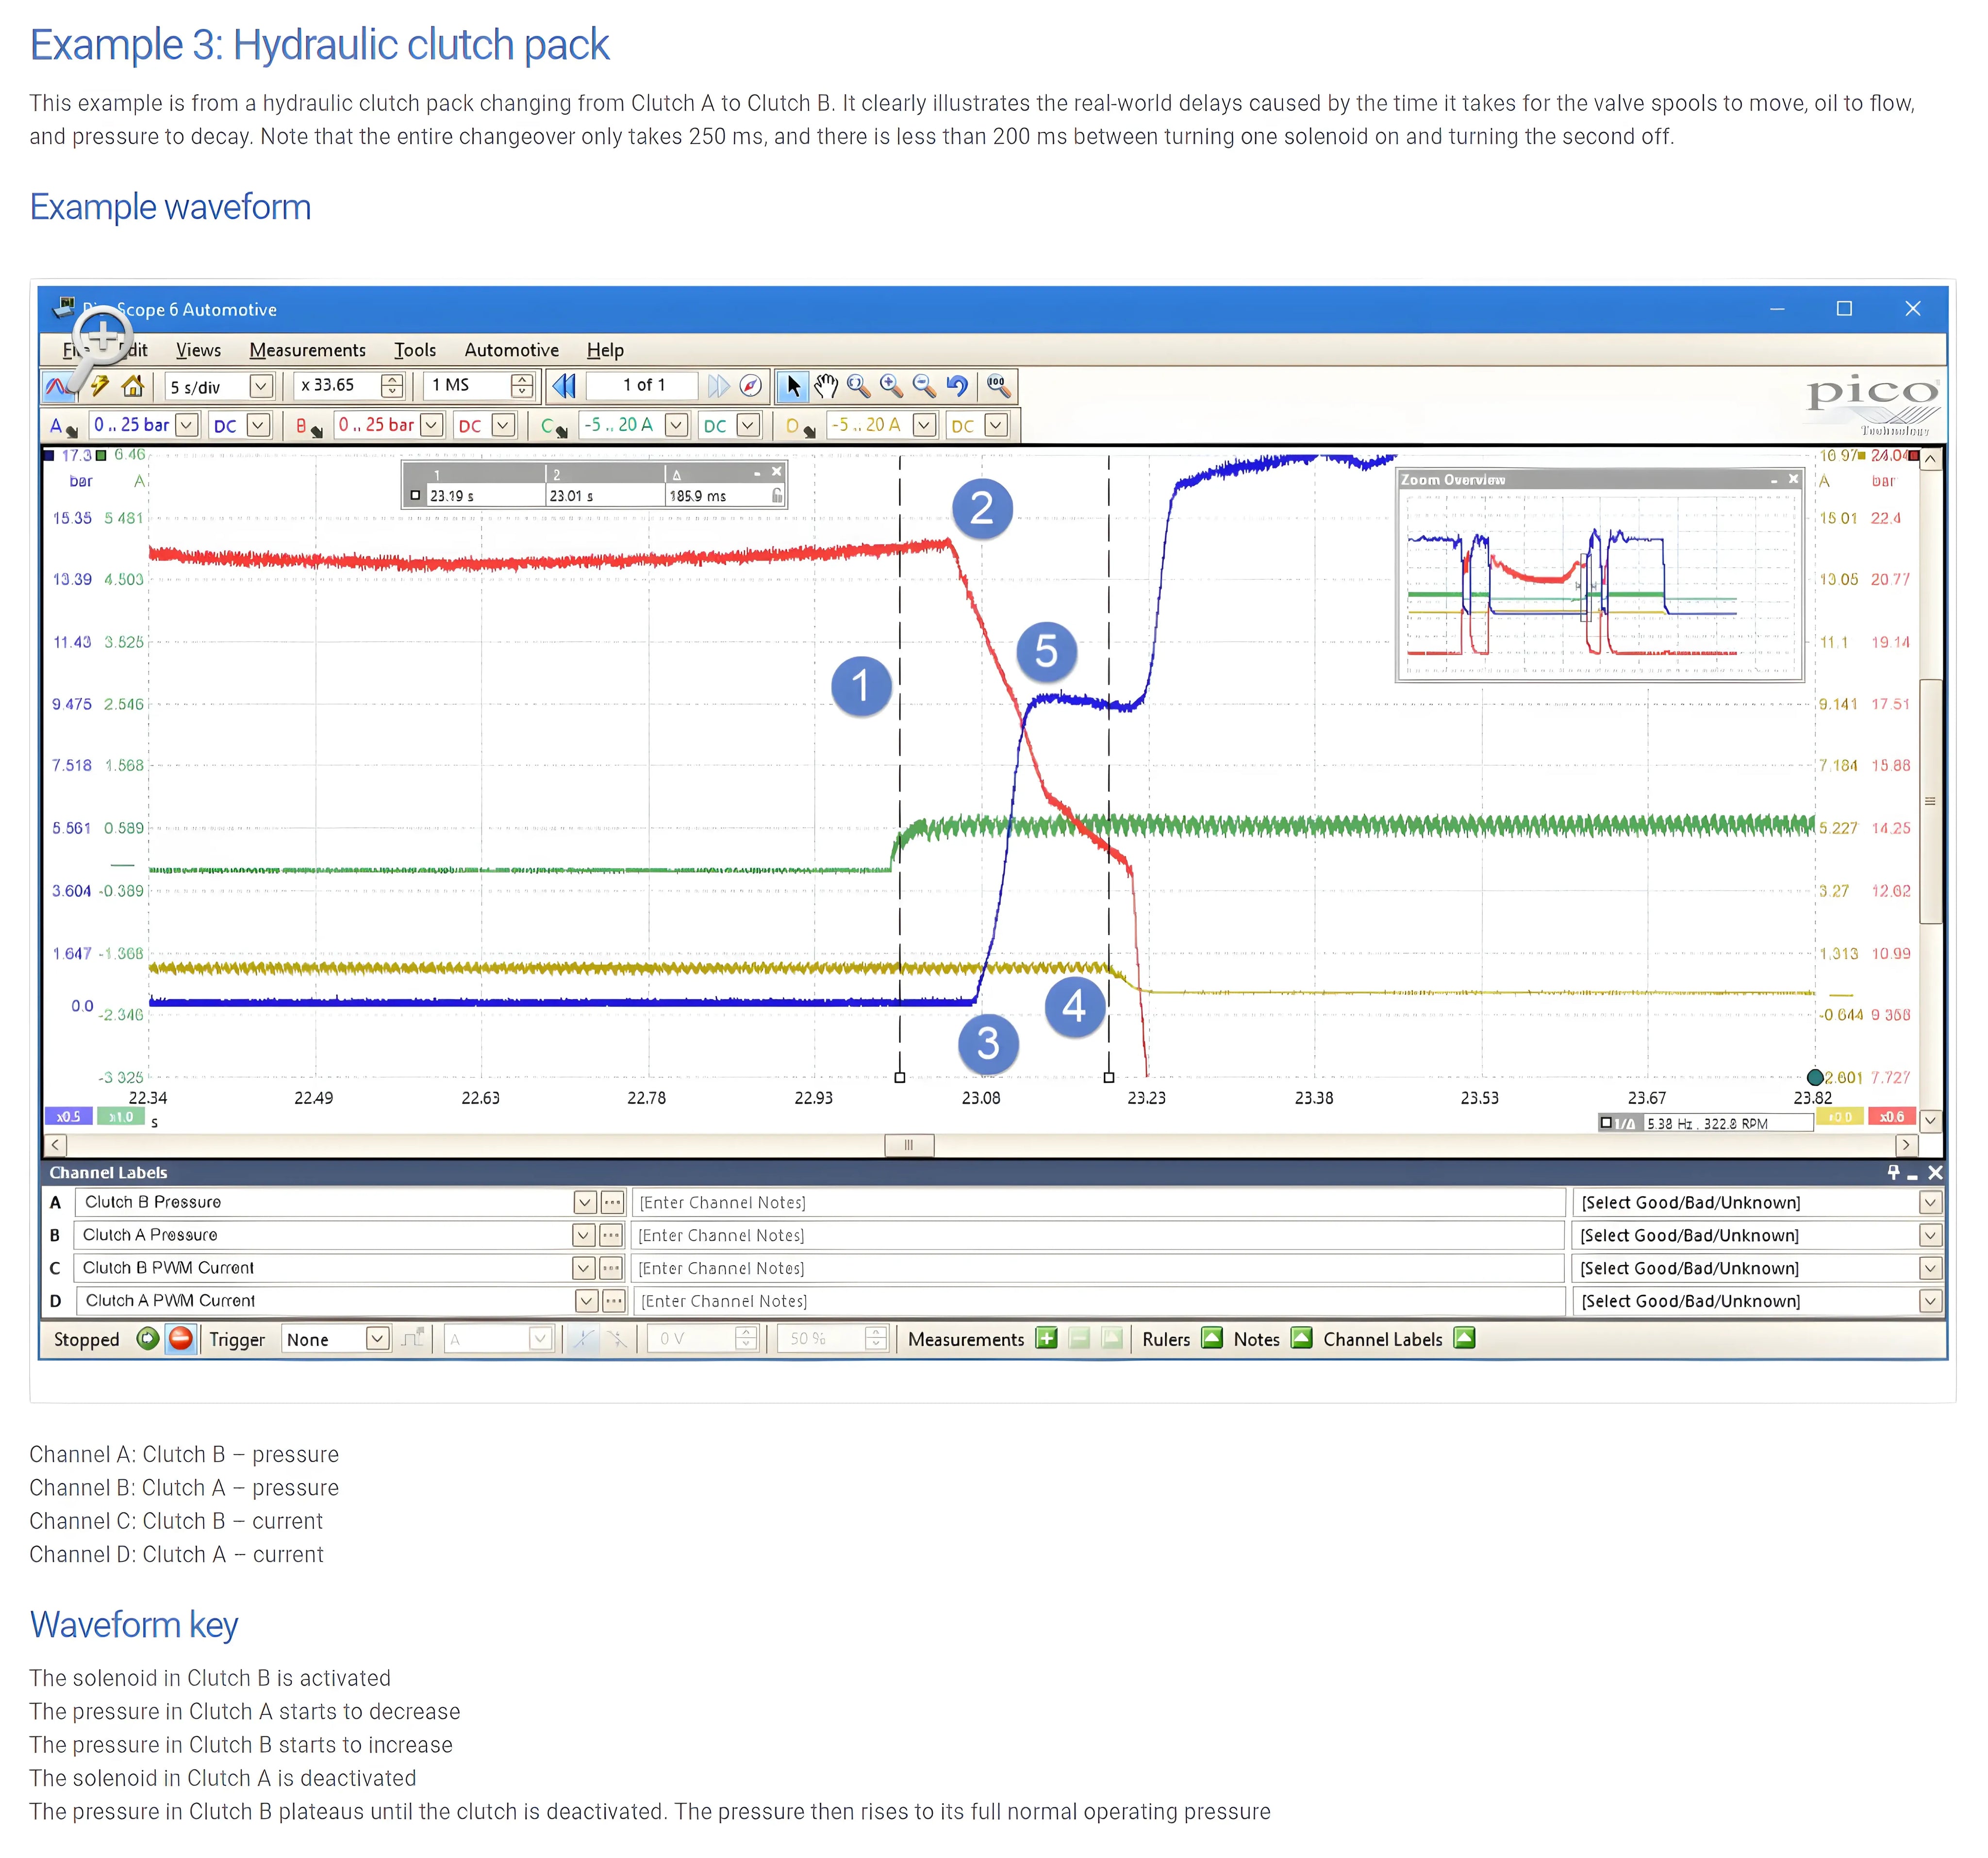Click the notes ellipsis button for Clutch B Pressure
This screenshot has width=1988, height=1858.
click(613, 1202)
